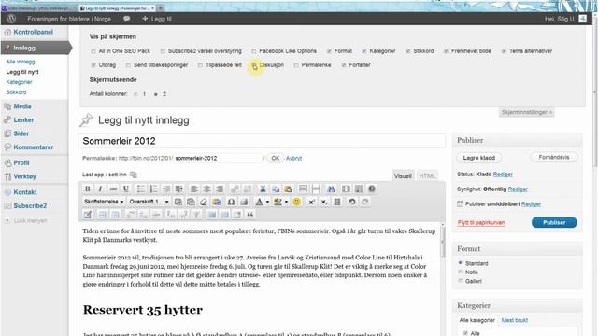Align text right
Image resolution: width=598 pixels, height=336 pixels.
click(220, 189)
